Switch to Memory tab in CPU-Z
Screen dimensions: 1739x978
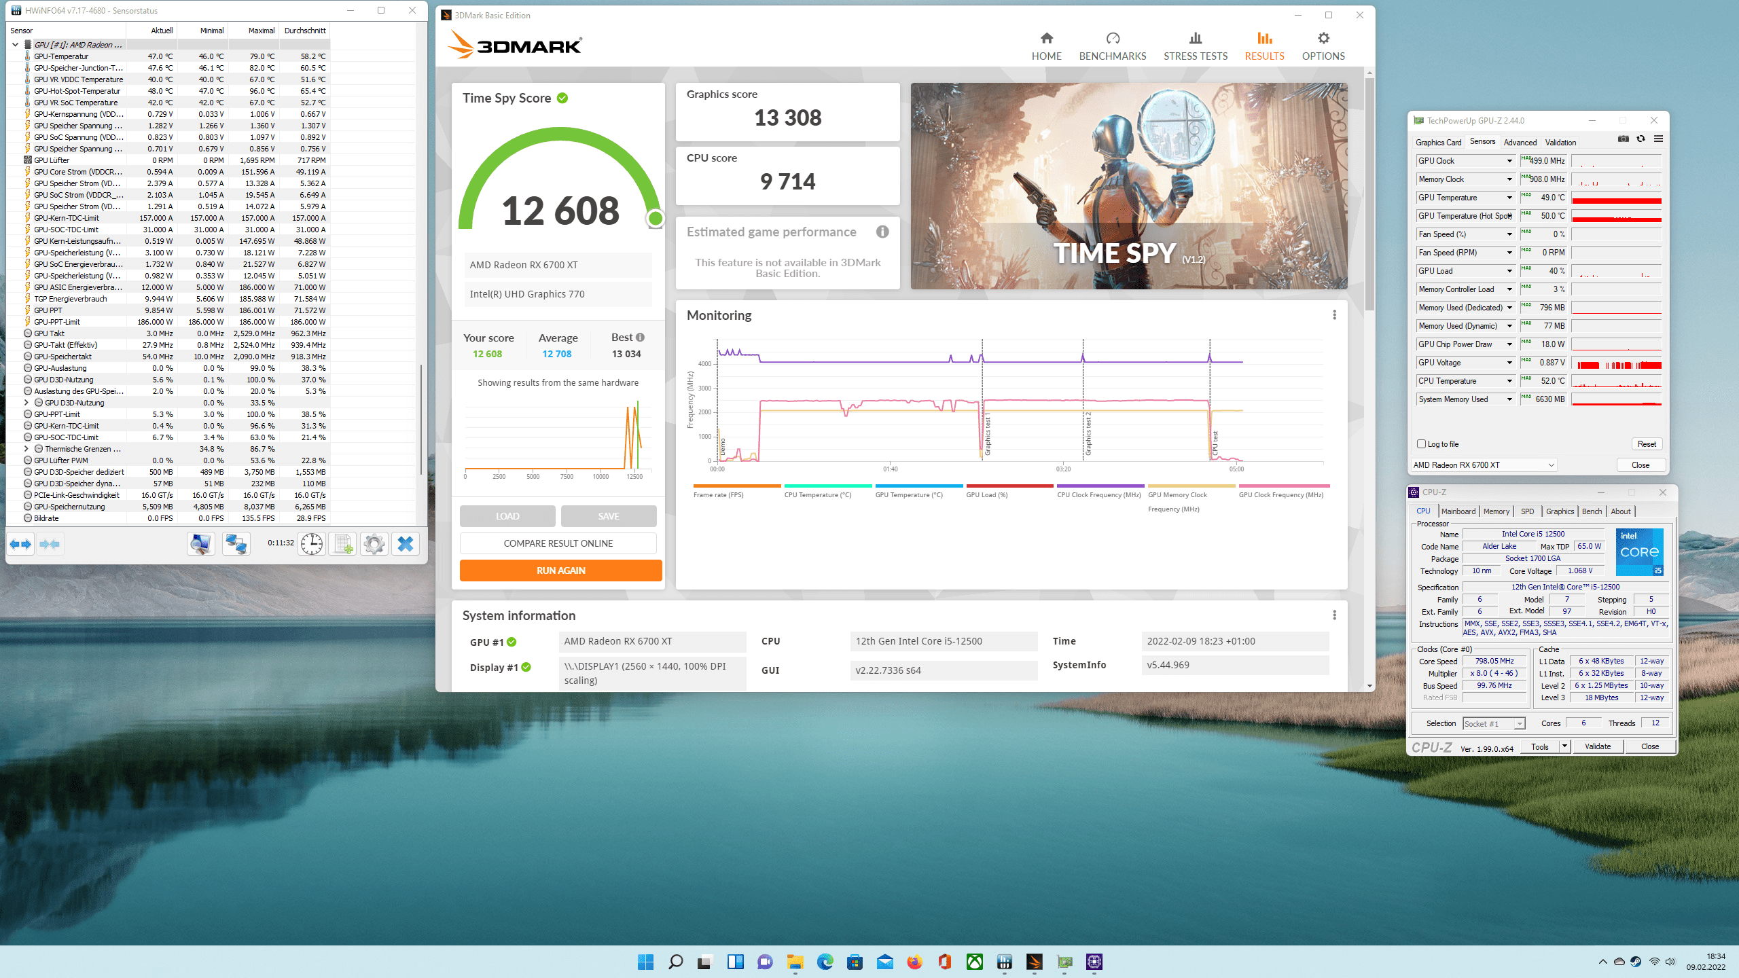tap(1496, 511)
